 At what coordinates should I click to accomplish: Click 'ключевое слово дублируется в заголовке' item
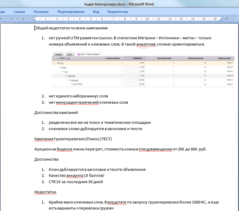[x=95, y=129]
